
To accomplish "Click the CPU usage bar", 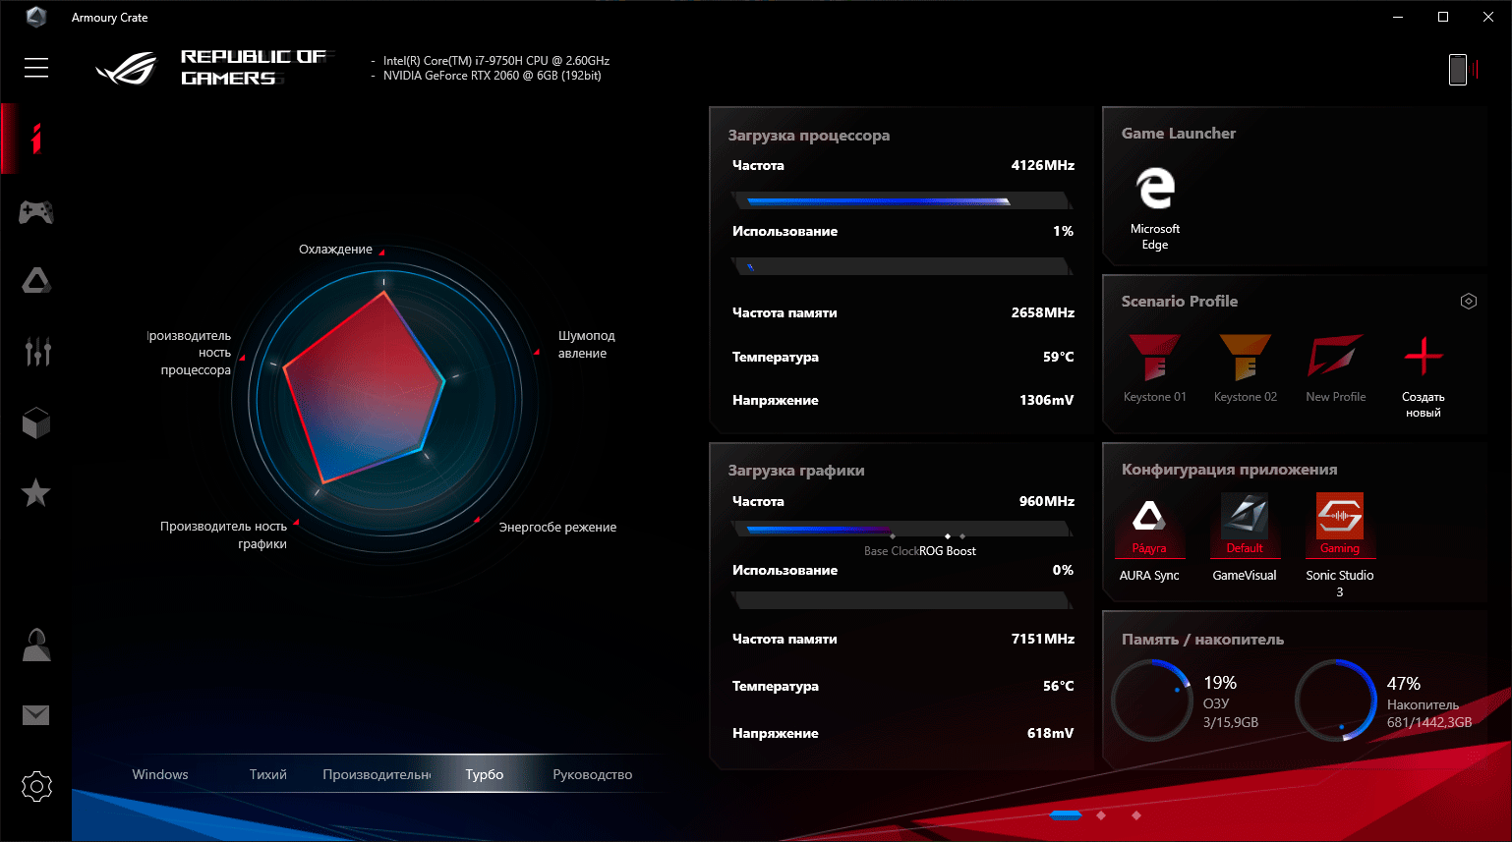I will pyautogui.click(x=901, y=266).
